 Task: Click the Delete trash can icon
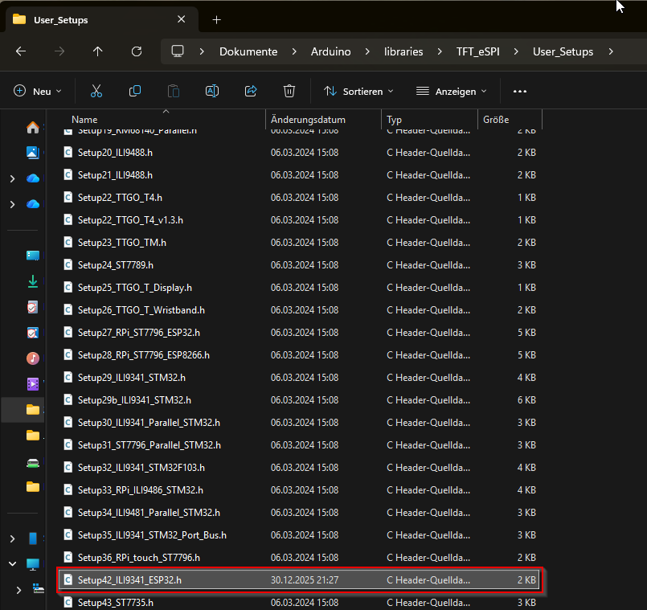click(289, 92)
